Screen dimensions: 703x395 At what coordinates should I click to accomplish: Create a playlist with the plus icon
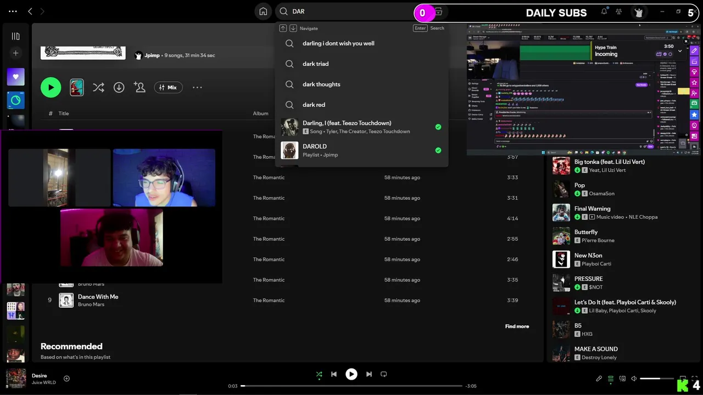click(15, 53)
